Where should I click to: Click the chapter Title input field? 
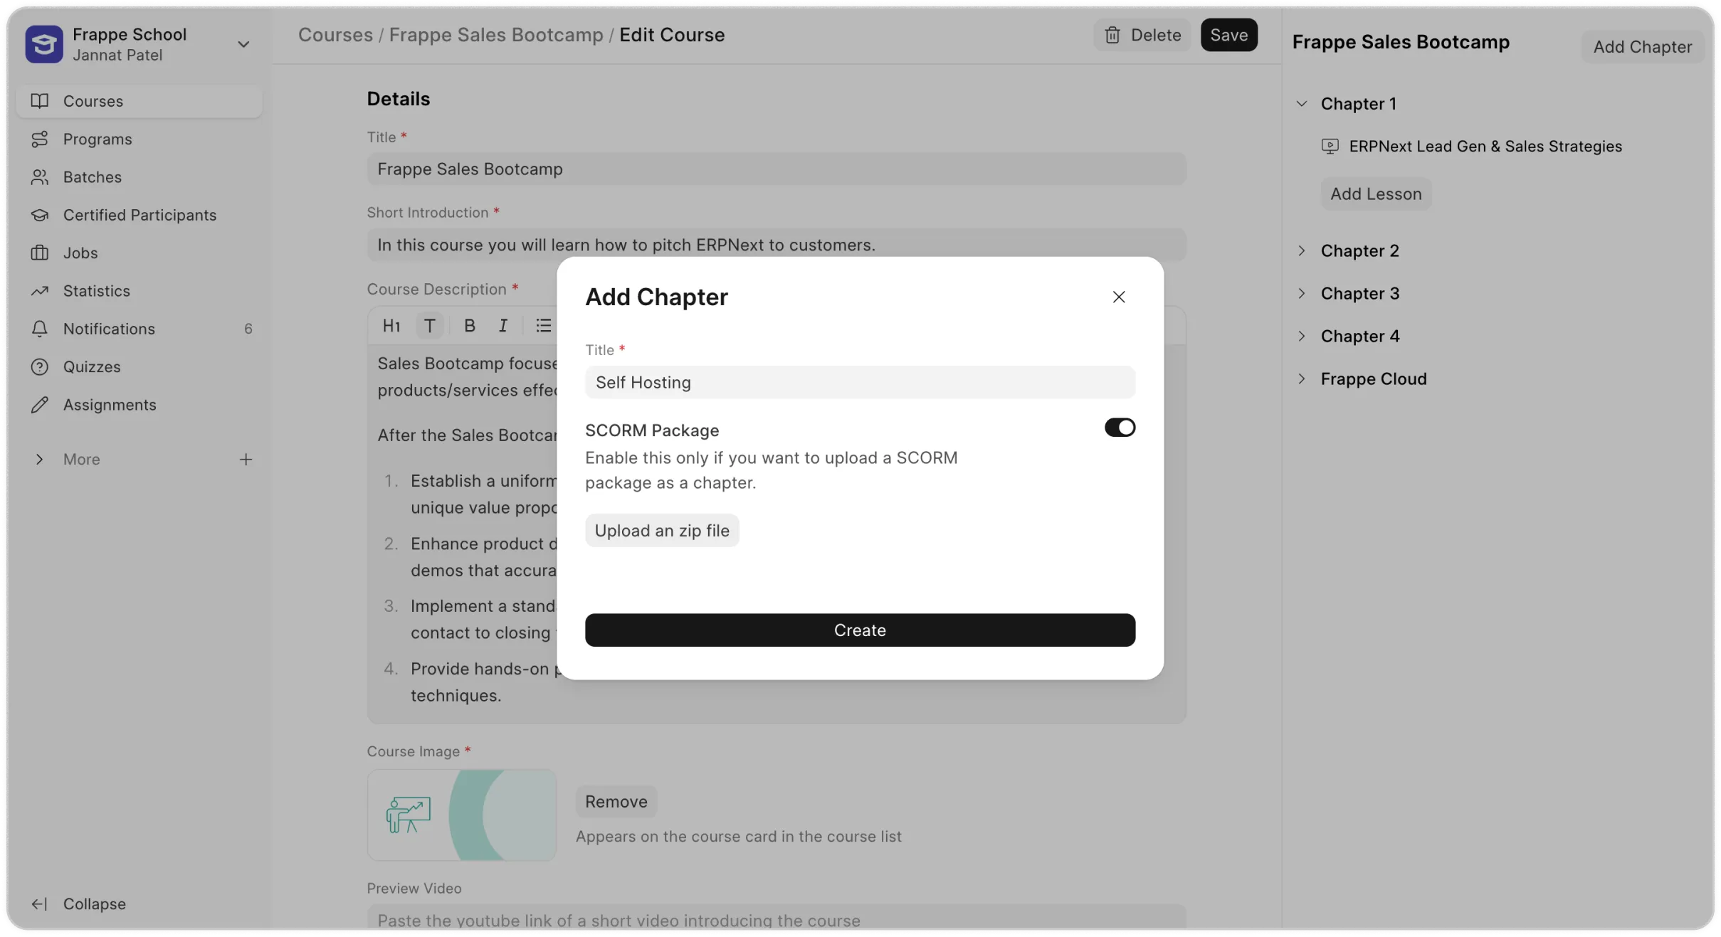click(860, 382)
